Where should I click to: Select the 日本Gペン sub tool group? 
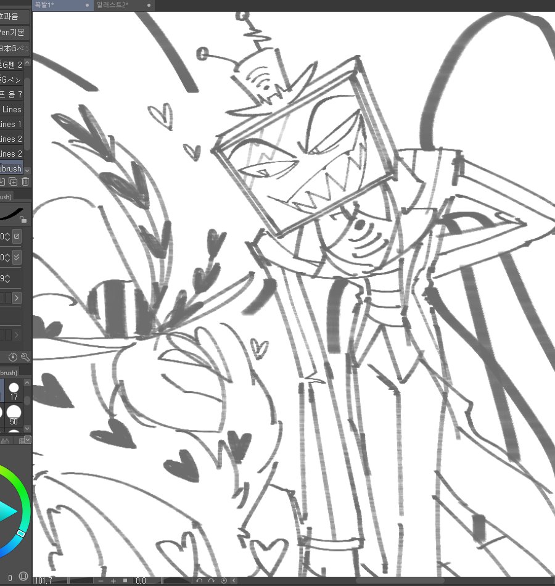pyautogui.click(x=15, y=48)
